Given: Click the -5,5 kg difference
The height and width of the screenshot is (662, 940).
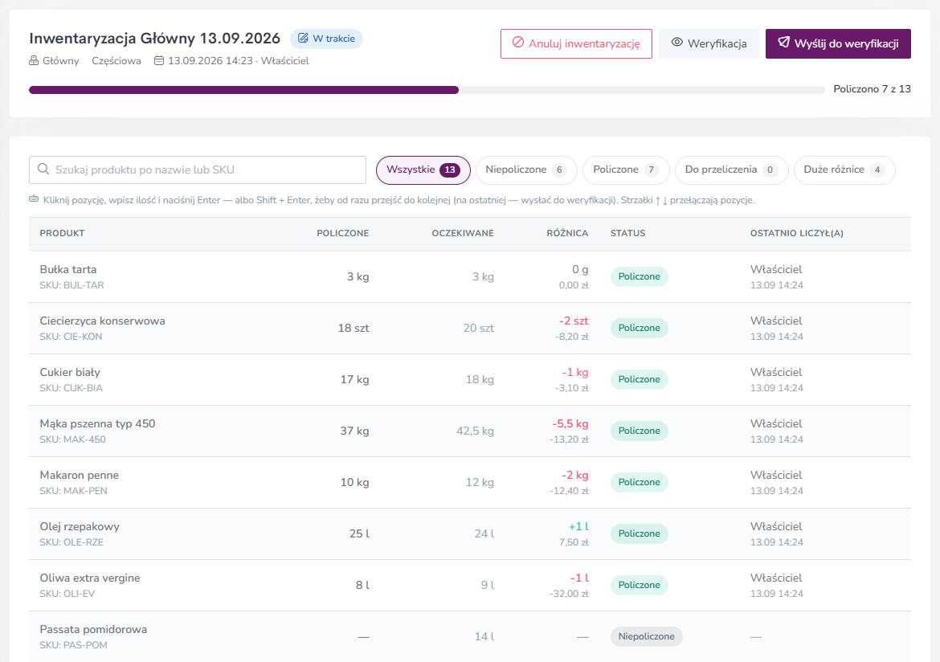Looking at the screenshot, I should (570, 424).
